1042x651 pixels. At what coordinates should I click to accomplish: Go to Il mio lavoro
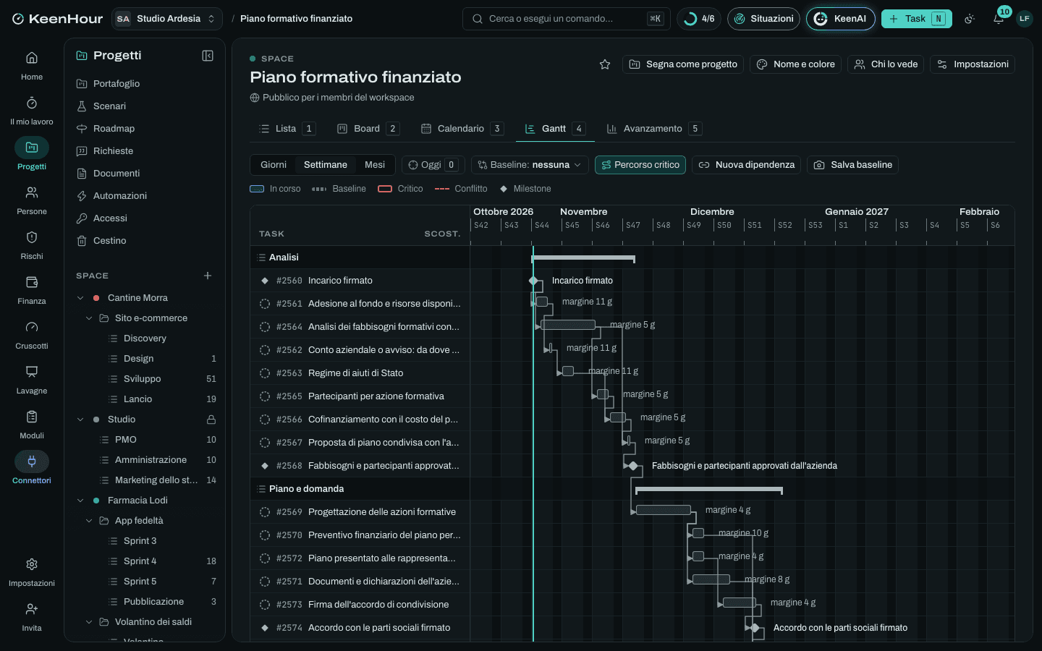pos(32,110)
